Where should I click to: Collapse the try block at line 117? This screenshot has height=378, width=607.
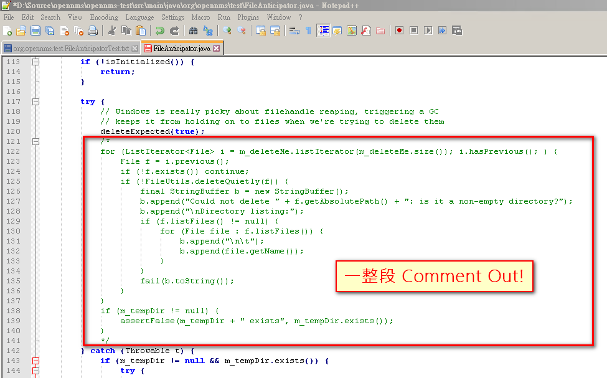(35, 102)
